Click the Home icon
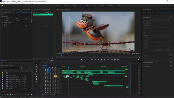Viewport: 174px width, 98px height. (2, 6)
